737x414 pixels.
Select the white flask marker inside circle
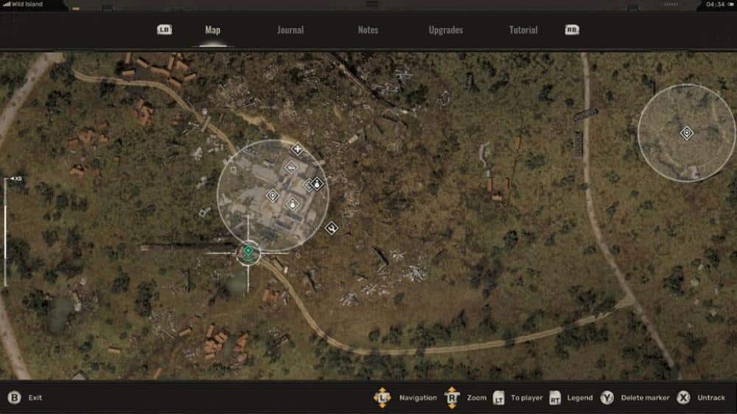(x=293, y=204)
